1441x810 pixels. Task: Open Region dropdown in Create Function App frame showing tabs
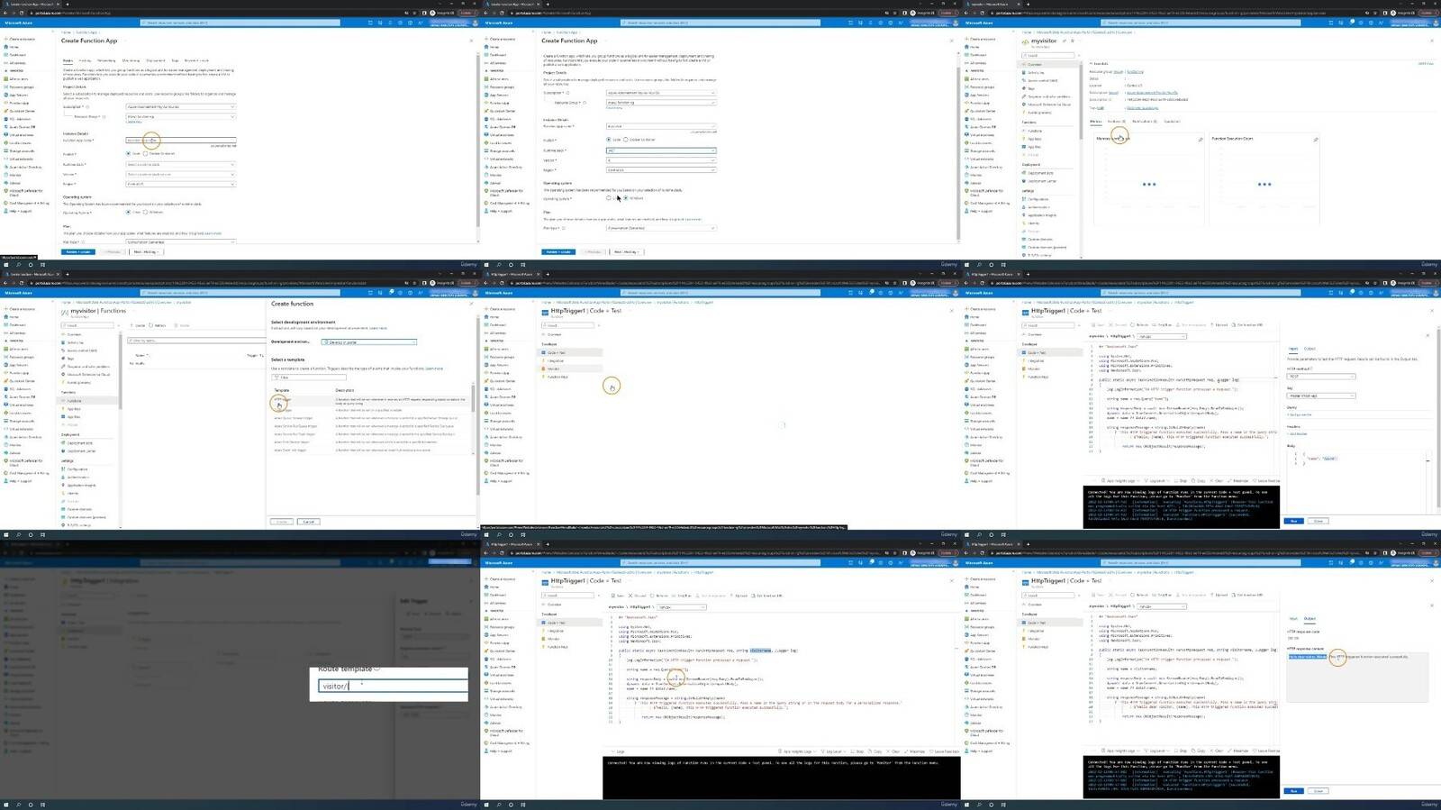click(x=180, y=184)
